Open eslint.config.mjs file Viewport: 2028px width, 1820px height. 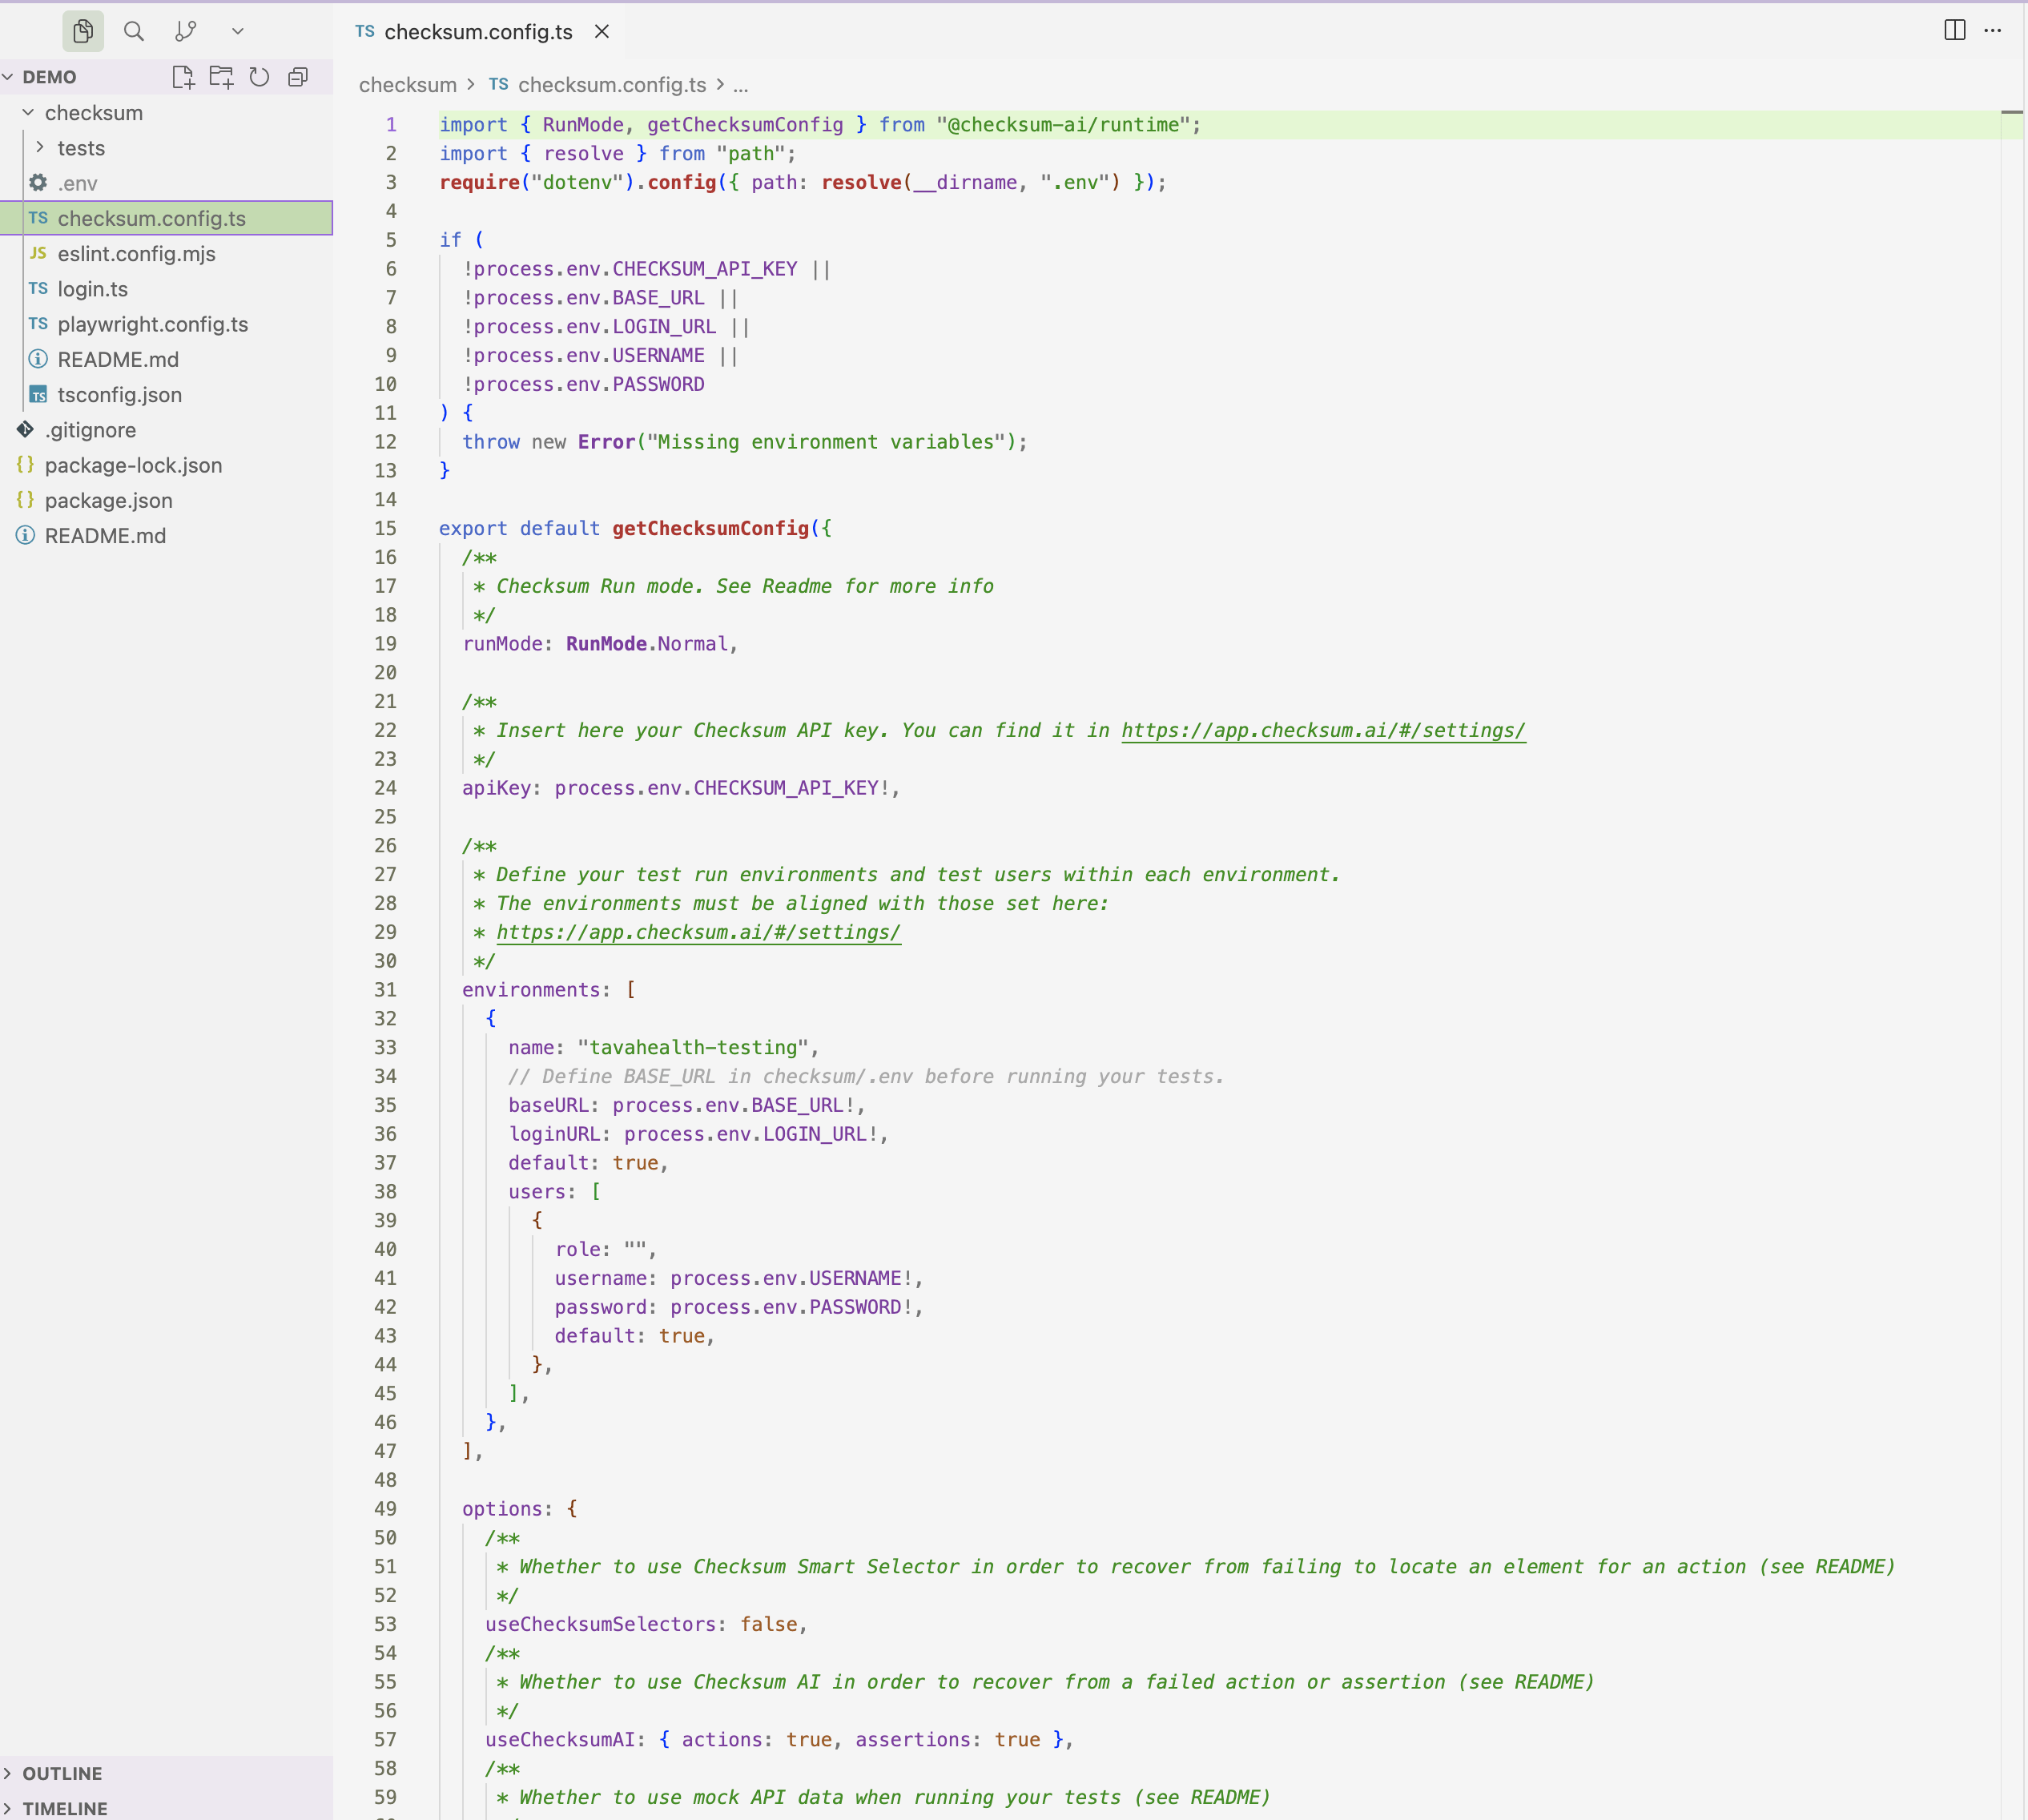[x=166, y=254]
